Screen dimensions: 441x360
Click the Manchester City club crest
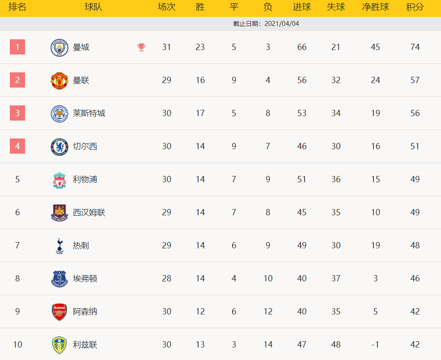pyautogui.click(x=59, y=47)
